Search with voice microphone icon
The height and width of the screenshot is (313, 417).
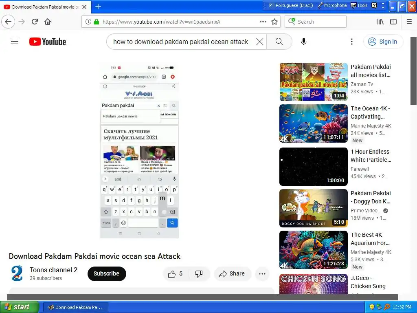point(304,42)
